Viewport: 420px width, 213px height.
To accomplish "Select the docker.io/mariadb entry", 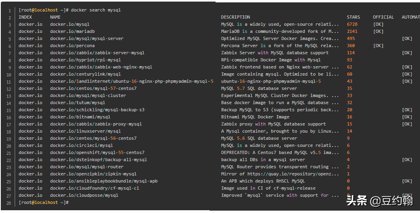I will point(72,31).
